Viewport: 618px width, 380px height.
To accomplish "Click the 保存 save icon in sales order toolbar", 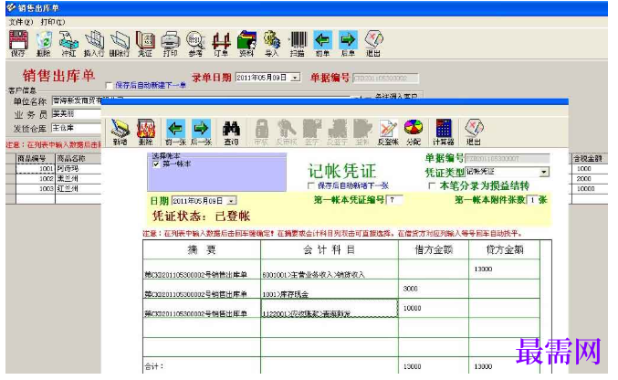I will coord(18,44).
